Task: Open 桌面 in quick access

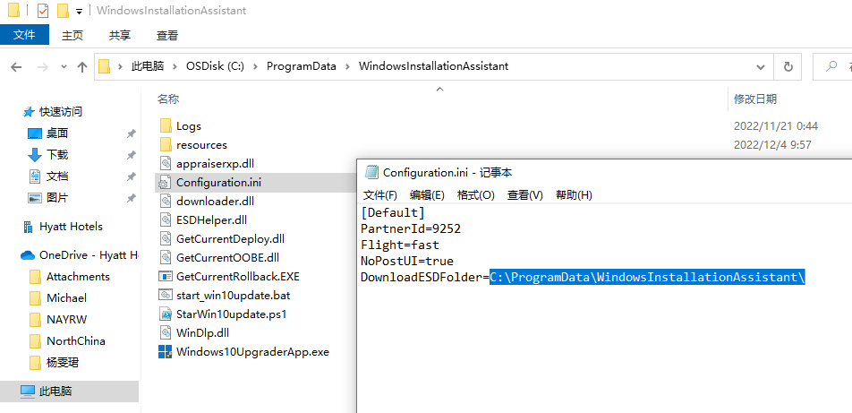Action: [x=57, y=133]
